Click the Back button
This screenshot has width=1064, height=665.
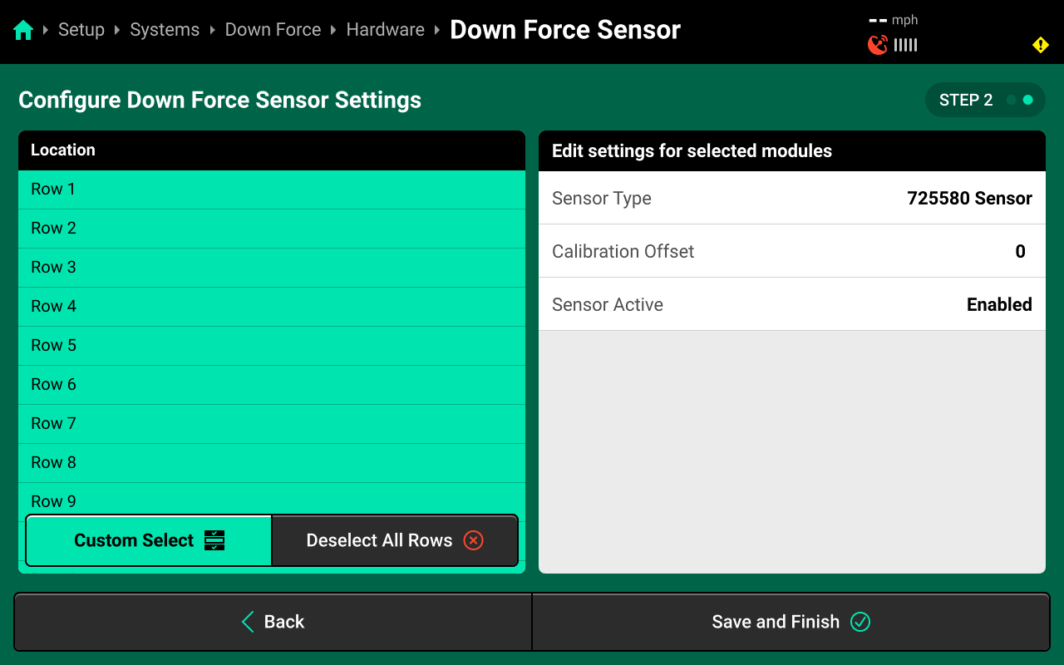coord(272,621)
